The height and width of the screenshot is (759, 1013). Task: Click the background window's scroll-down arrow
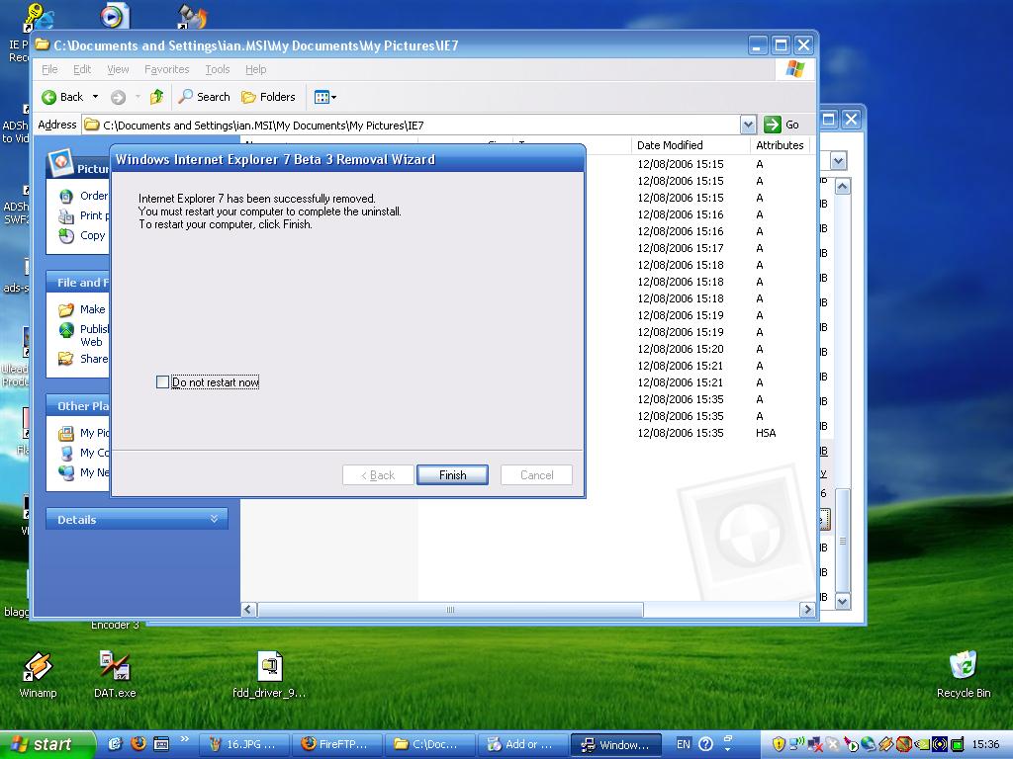pos(843,601)
